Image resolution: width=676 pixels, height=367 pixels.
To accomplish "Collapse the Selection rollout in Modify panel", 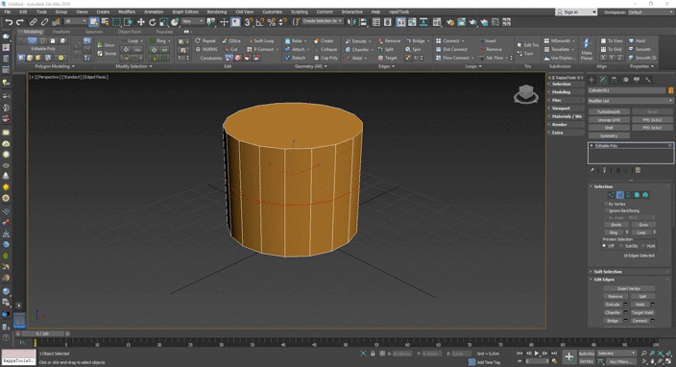I will tap(603, 186).
